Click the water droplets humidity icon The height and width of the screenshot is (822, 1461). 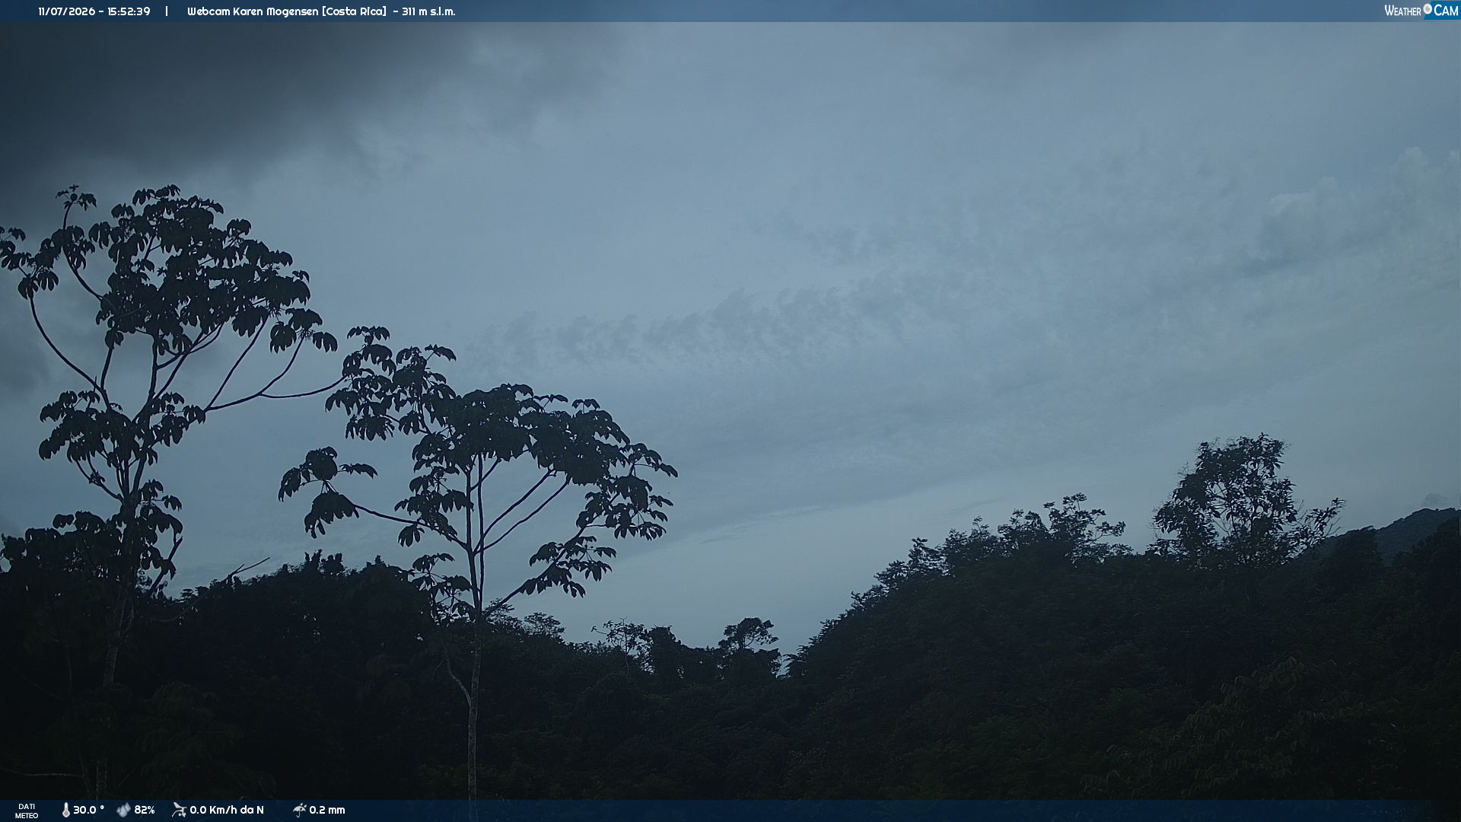tap(123, 811)
